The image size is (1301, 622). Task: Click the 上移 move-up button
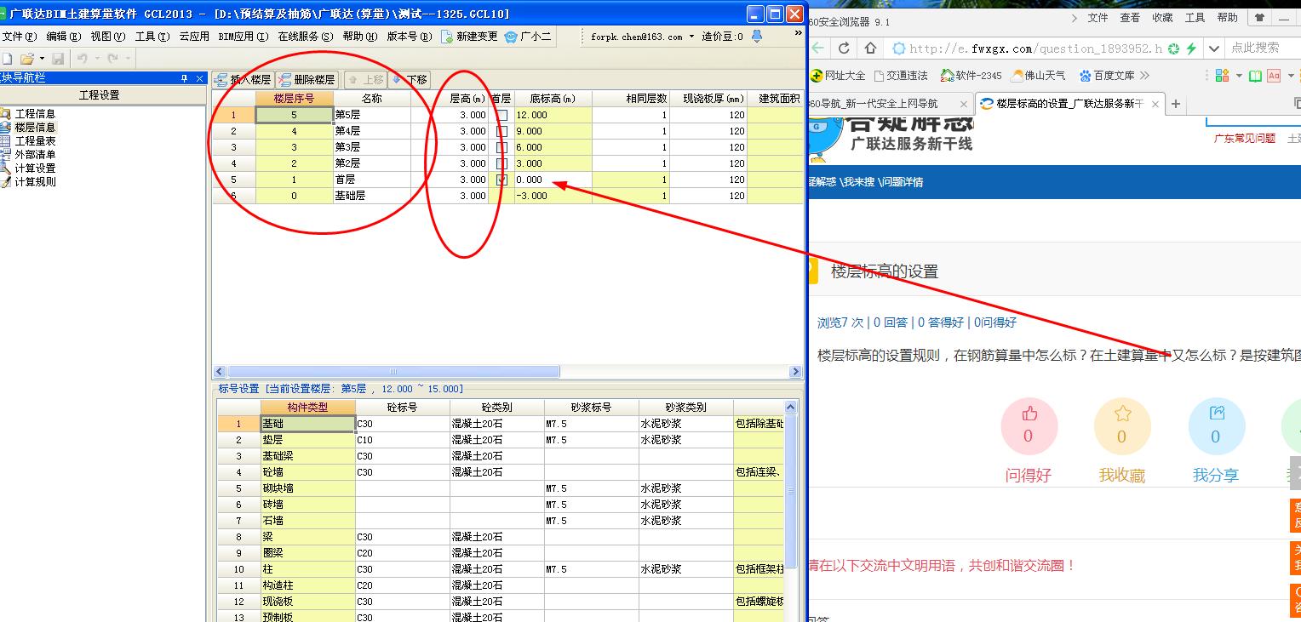click(365, 80)
